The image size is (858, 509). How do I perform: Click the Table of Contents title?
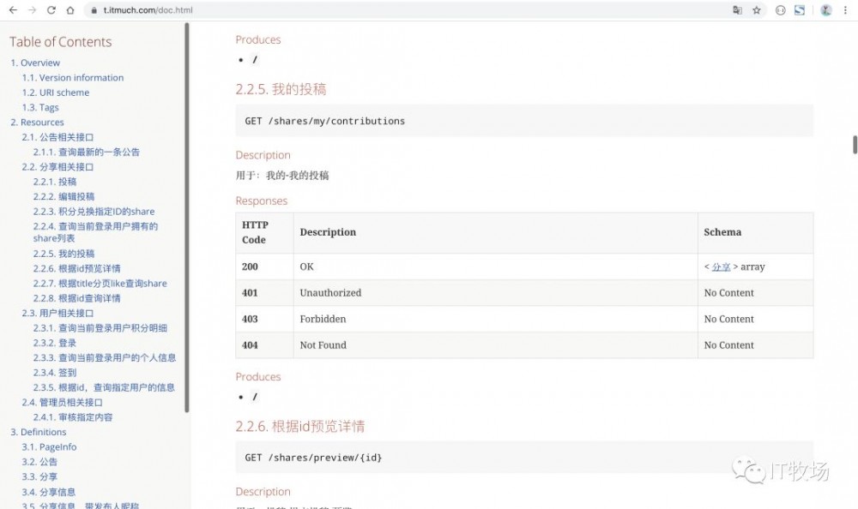[60, 41]
